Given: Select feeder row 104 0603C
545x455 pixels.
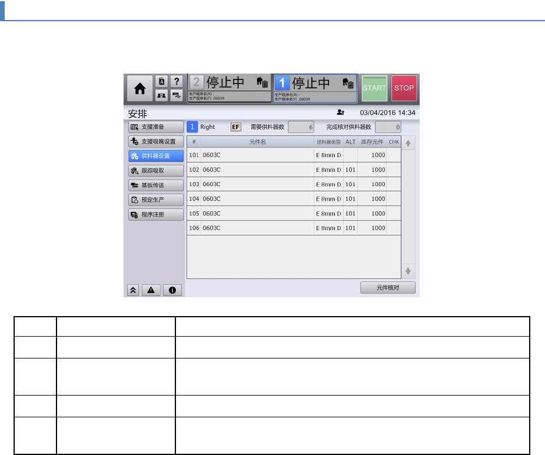Looking at the screenshot, I should [x=294, y=199].
